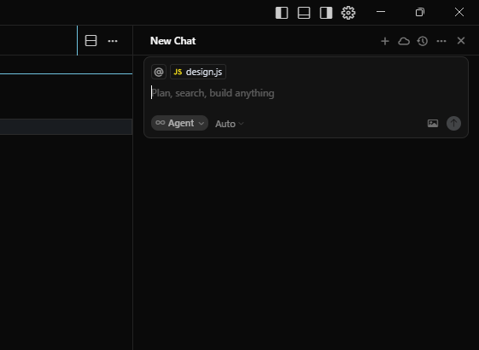The width and height of the screenshot is (479, 350).
Task: Close the application window
Action: pyautogui.click(x=459, y=12)
